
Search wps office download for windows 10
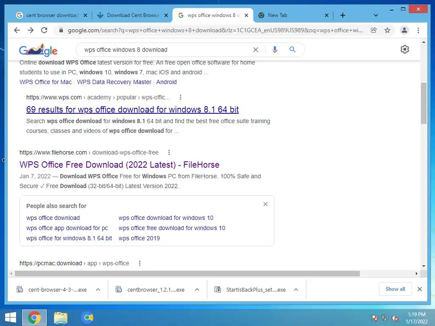pyautogui.click(x=166, y=218)
